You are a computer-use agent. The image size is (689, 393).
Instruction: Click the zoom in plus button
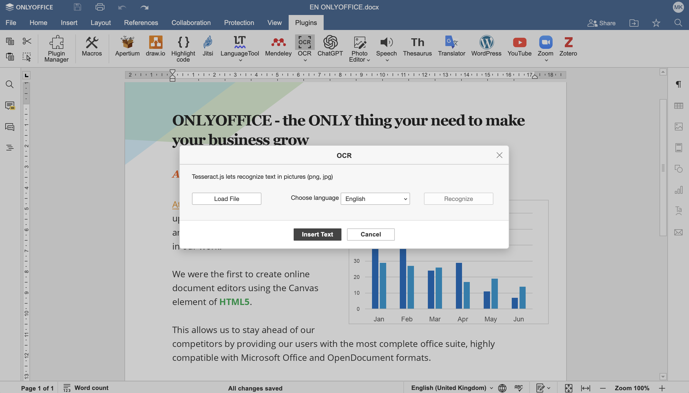(662, 388)
